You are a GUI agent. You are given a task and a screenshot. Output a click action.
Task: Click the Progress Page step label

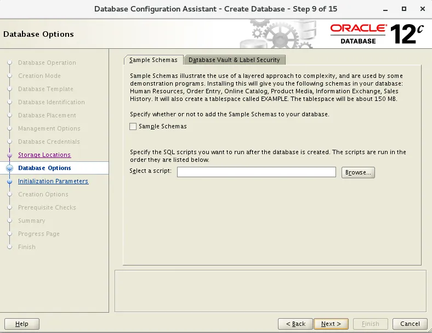click(39, 234)
